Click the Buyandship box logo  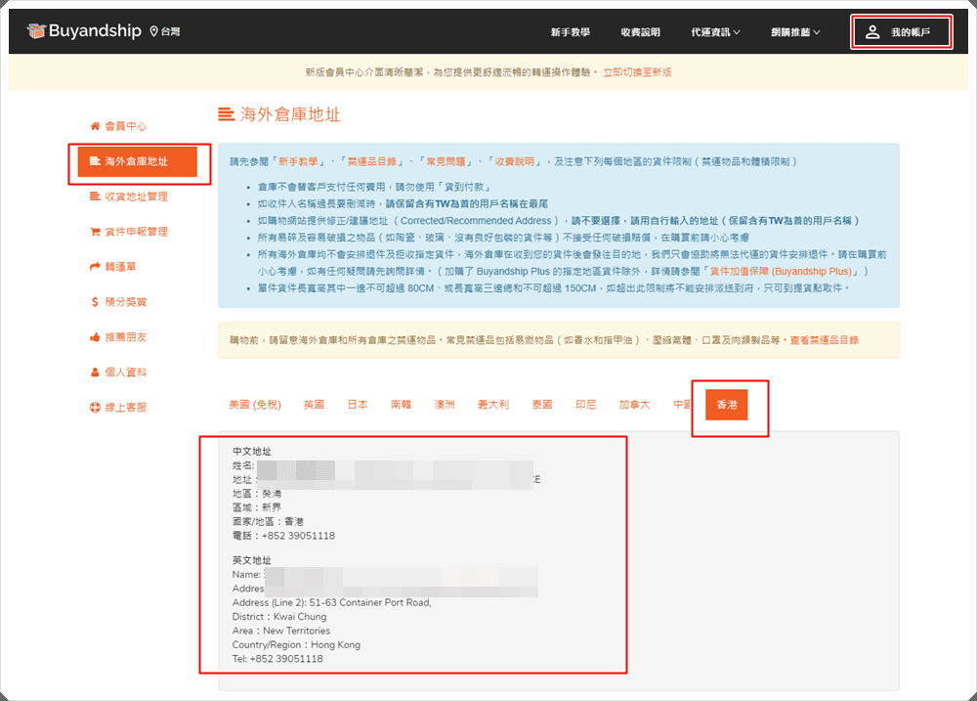point(36,31)
